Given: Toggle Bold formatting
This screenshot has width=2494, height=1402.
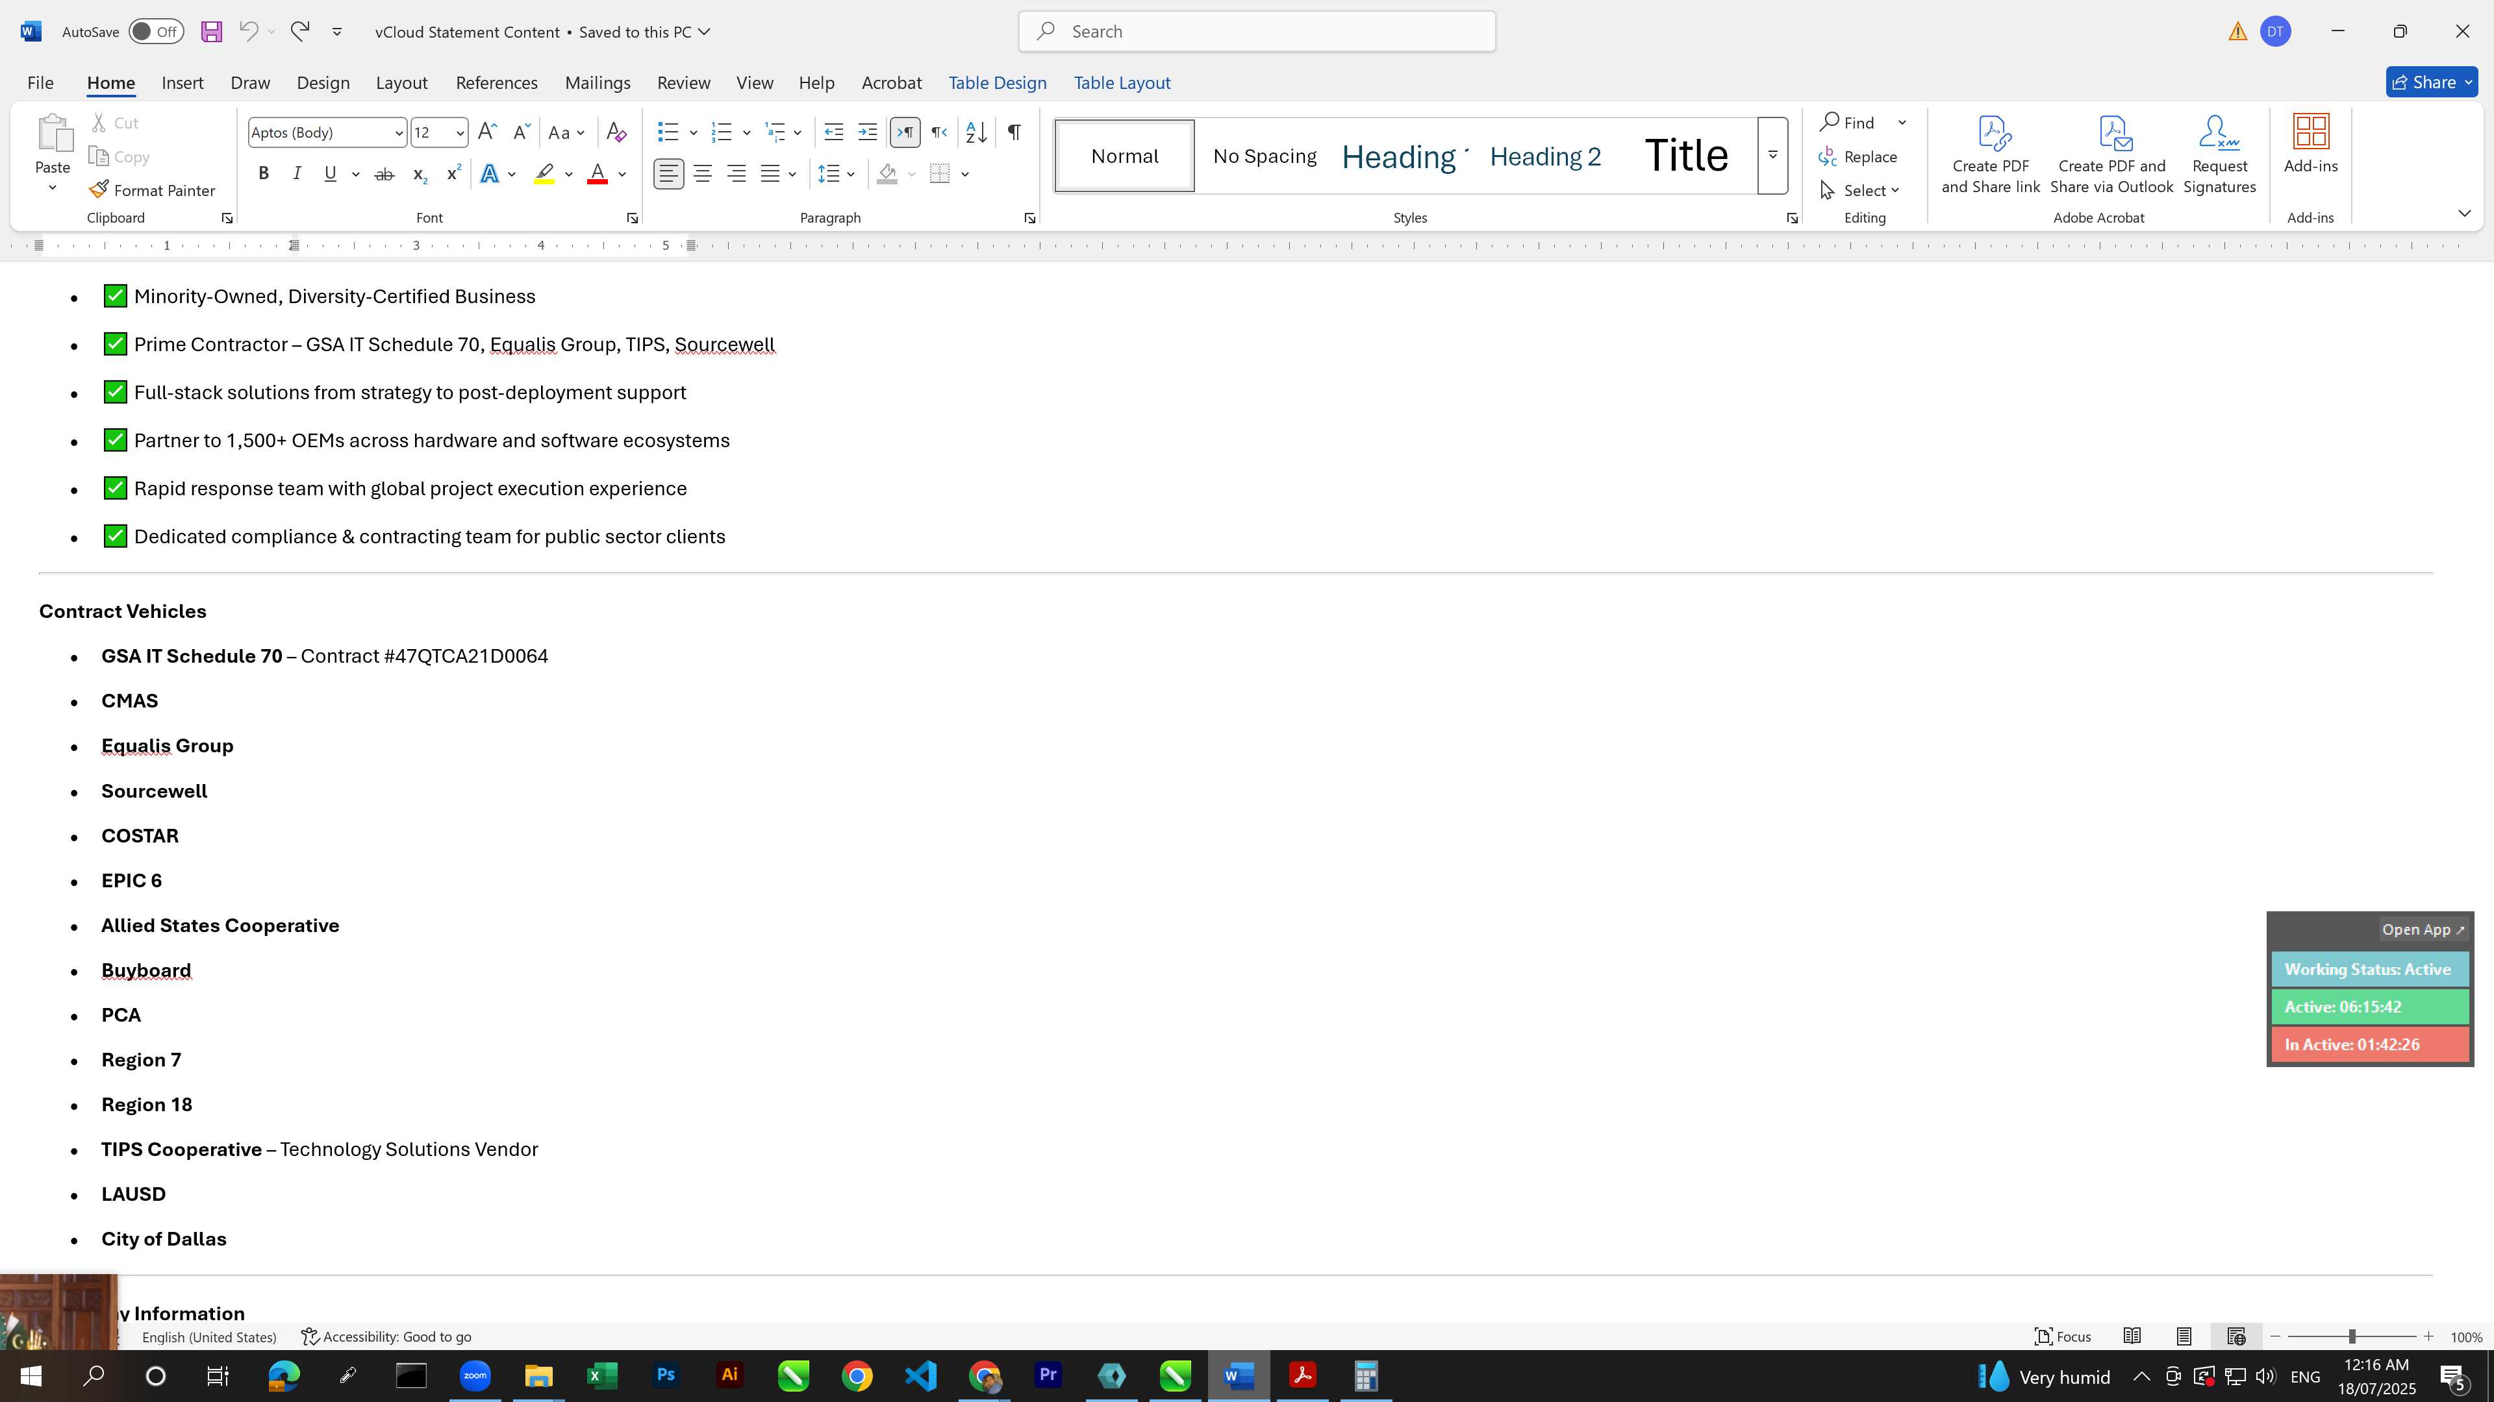Looking at the screenshot, I should (x=263, y=174).
